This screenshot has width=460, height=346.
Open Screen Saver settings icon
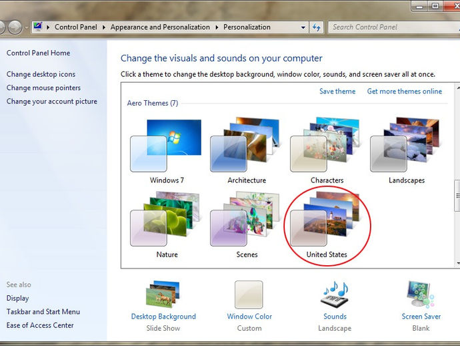421,294
